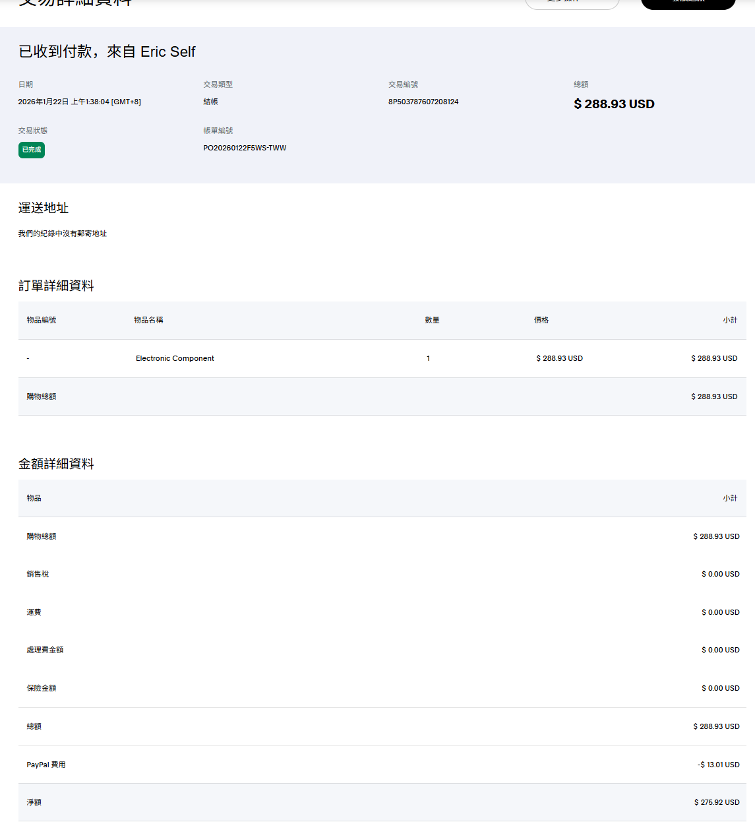The image size is (755, 822).
Task: Click the green 已完成 status badge
Action: click(x=32, y=150)
